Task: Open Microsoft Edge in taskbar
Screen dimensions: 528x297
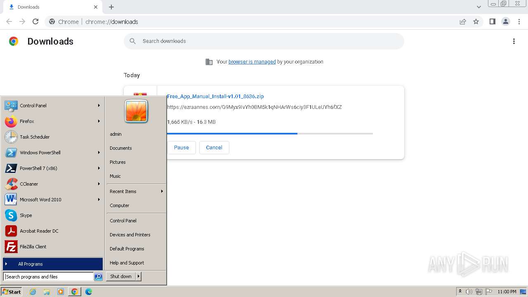Action: [89, 292]
